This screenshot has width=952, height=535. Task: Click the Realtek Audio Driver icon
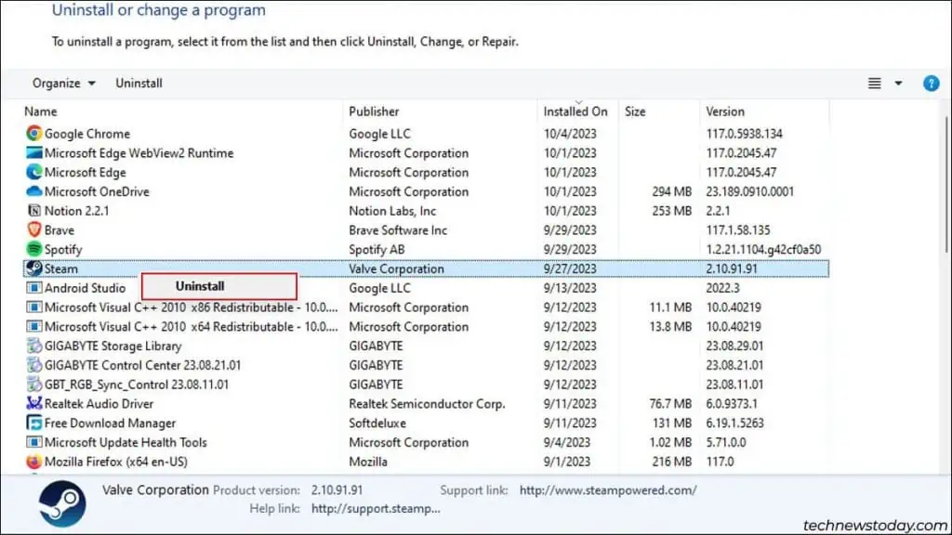click(34, 403)
